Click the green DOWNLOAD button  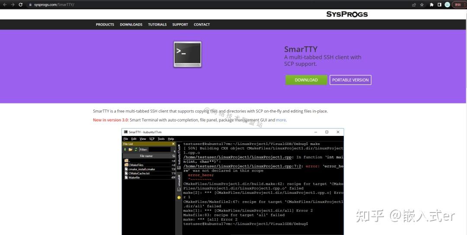pos(306,80)
